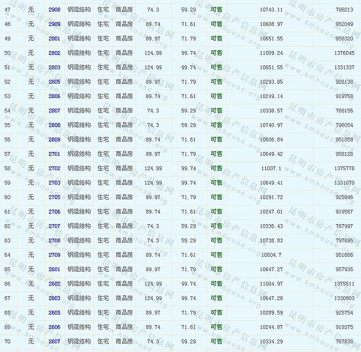Click the 2909 unit link
Screen dimensions: 361x352
point(54,24)
